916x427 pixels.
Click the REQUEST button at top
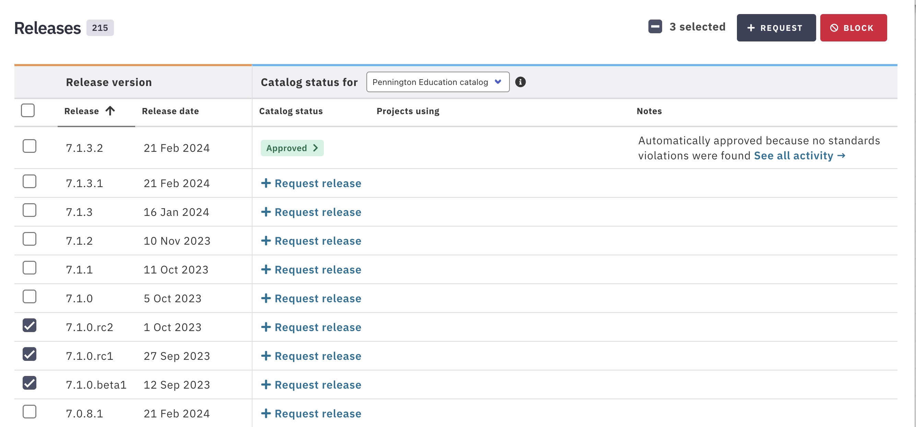776,28
